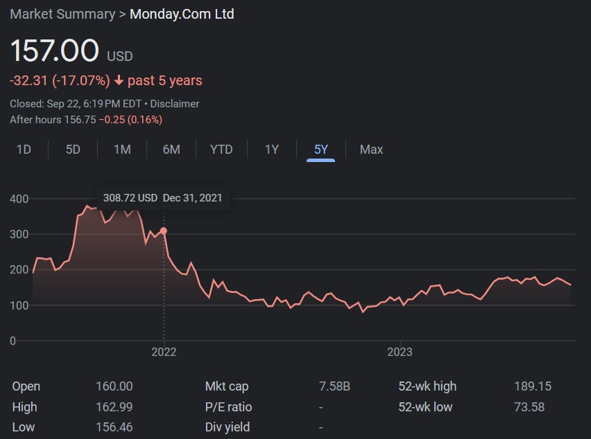Viewport: 591px width, 439px height.
Task: Click the 2022 x-axis label
Action: tap(164, 352)
